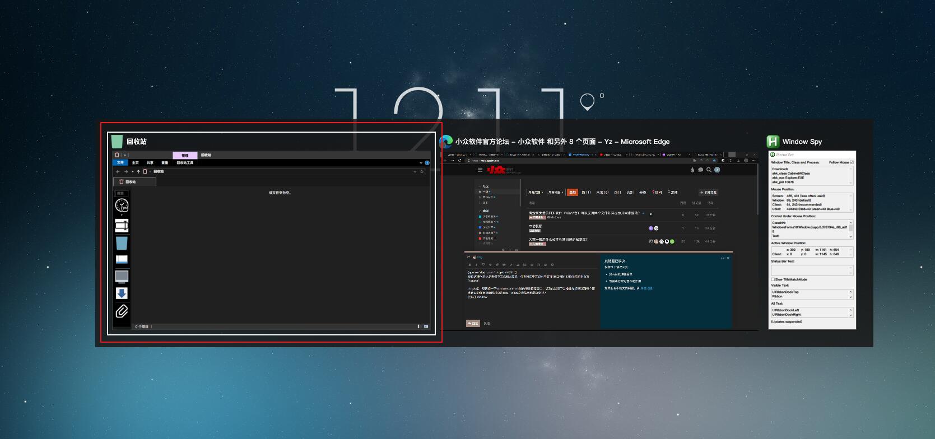Click the paperclip icon in the Recycle Bin sidebar
This screenshot has width=935, height=439.
[x=122, y=311]
